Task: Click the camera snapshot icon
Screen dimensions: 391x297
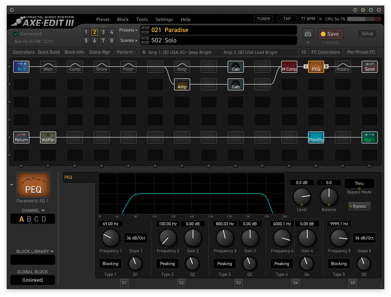Action: tap(308, 34)
